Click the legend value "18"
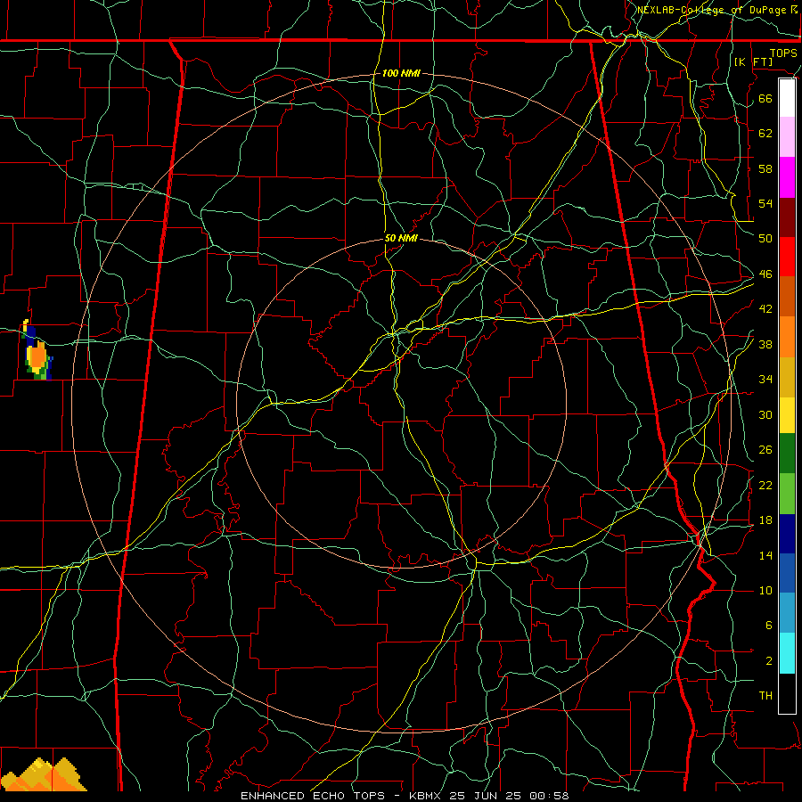The image size is (802, 802). pos(765,520)
